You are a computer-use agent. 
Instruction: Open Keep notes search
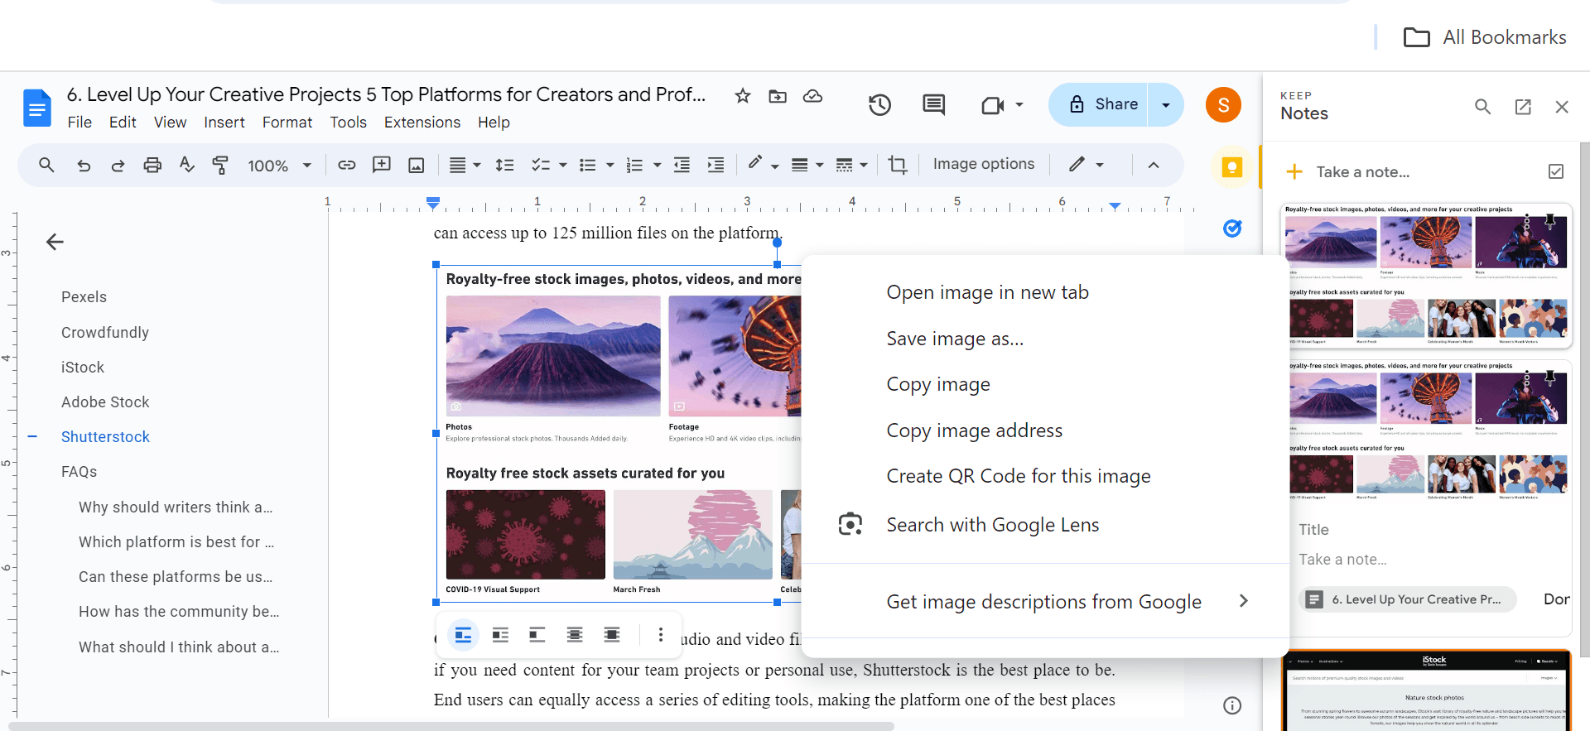(1483, 107)
